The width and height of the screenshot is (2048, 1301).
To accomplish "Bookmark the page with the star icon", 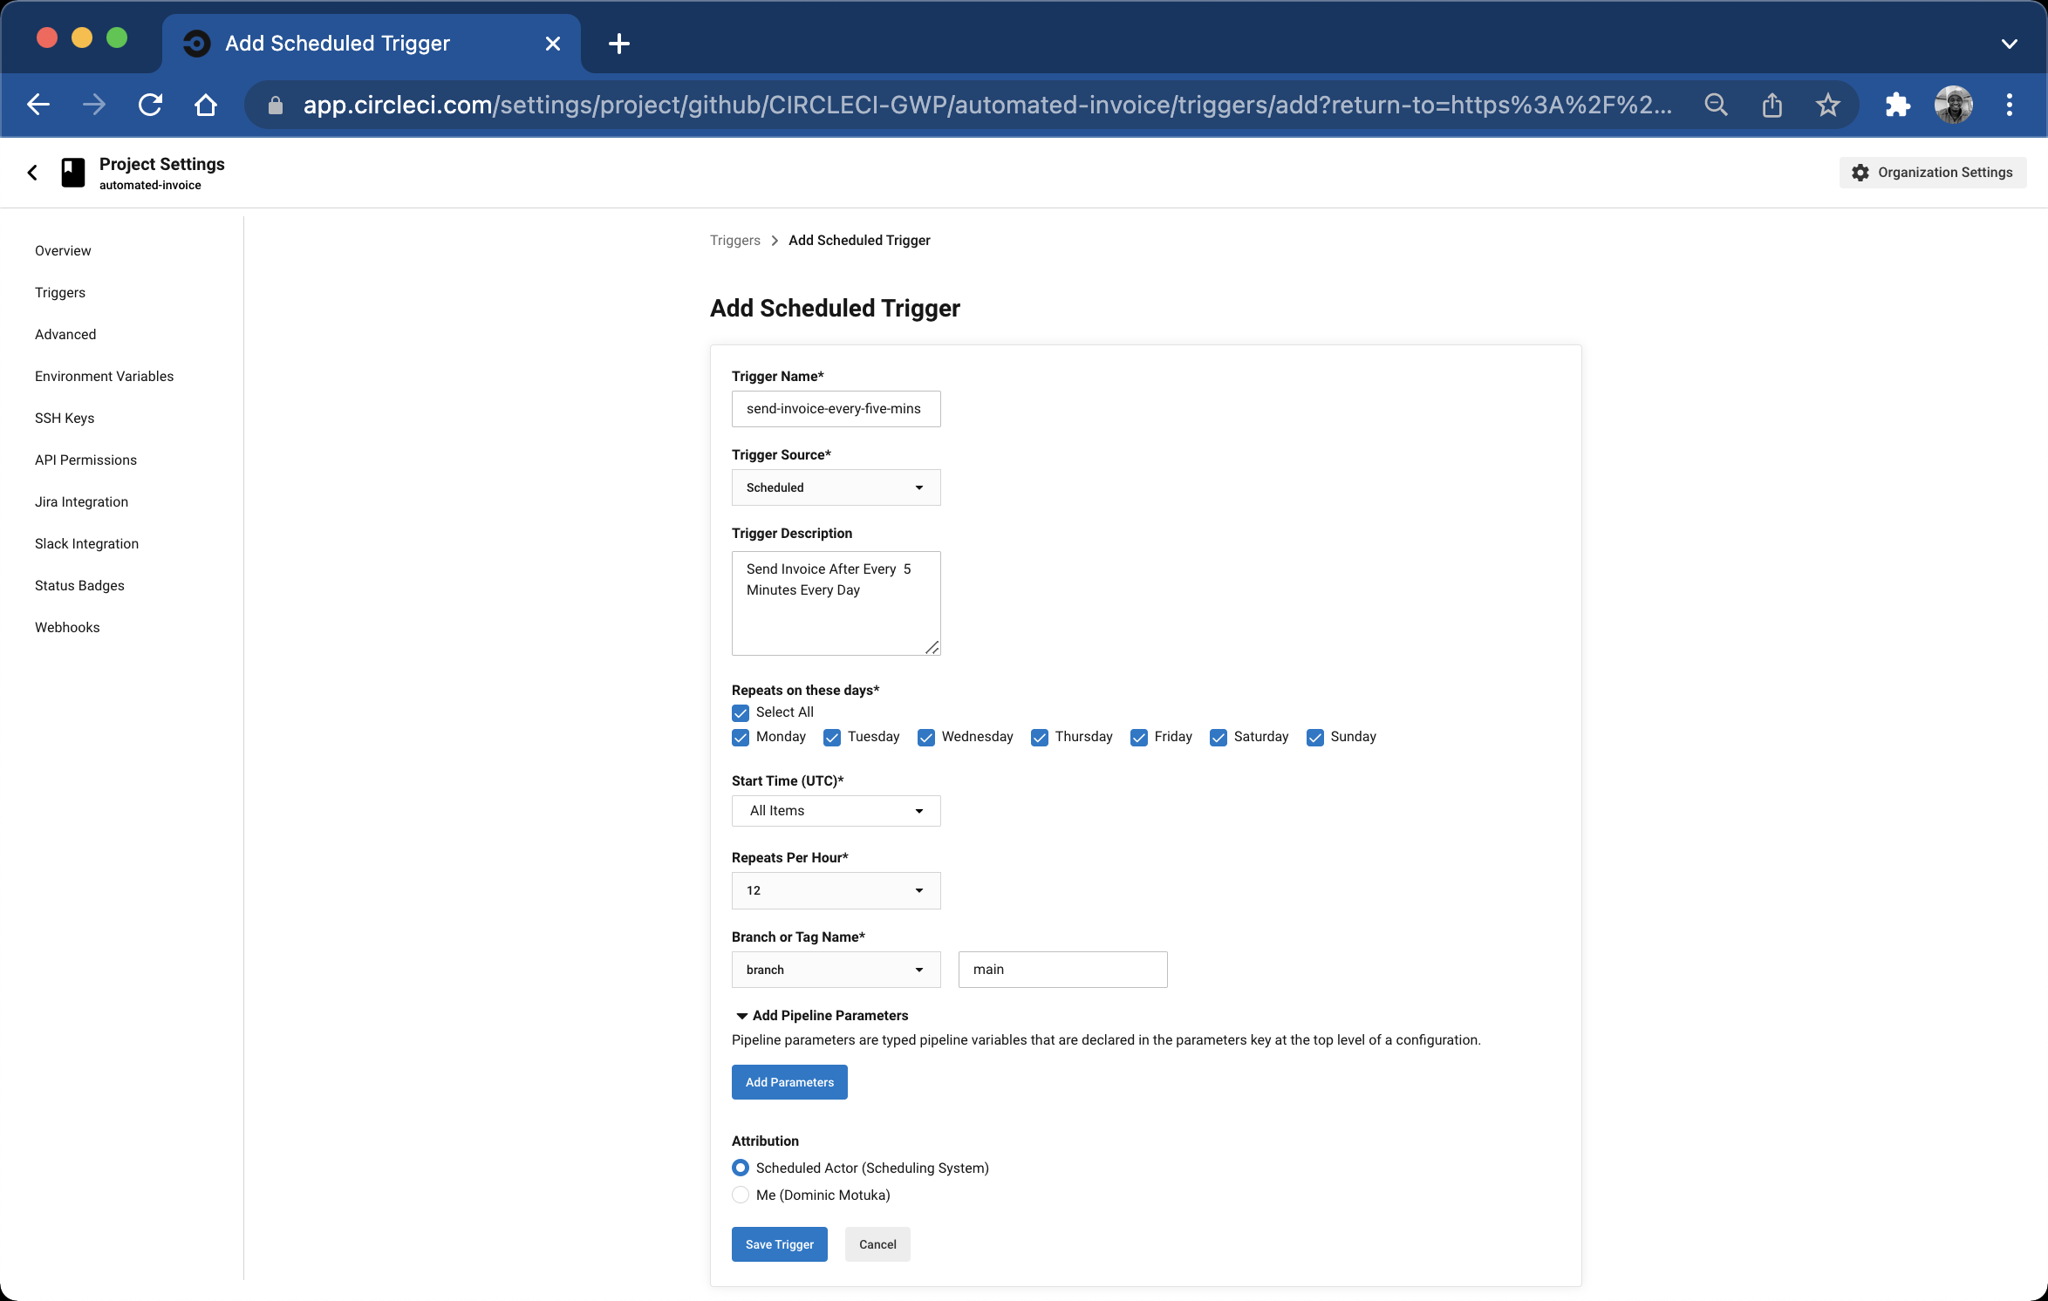I will [1828, 105].
